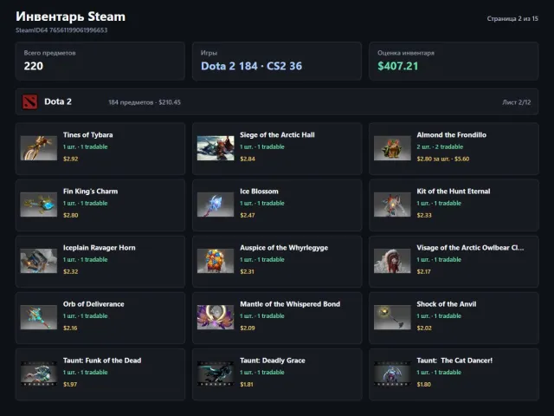The height and width of the screenshot is (416, 554).
Task: Click the $2.09 price value
Action: pos(248,328)
